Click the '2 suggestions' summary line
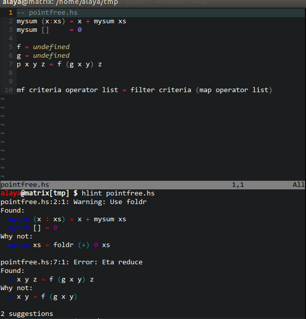The height and width of the screenshot is (319, 306). [x=26, y=314]
